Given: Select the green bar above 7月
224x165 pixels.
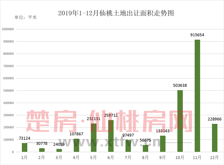Looking at the screenshot, I should (x=128, y=146).
